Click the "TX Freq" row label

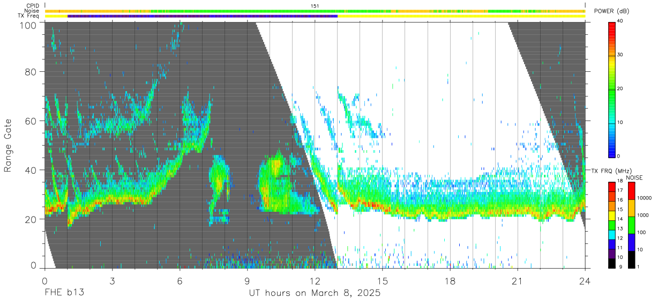pyautogui.click(x=29, y=16)
